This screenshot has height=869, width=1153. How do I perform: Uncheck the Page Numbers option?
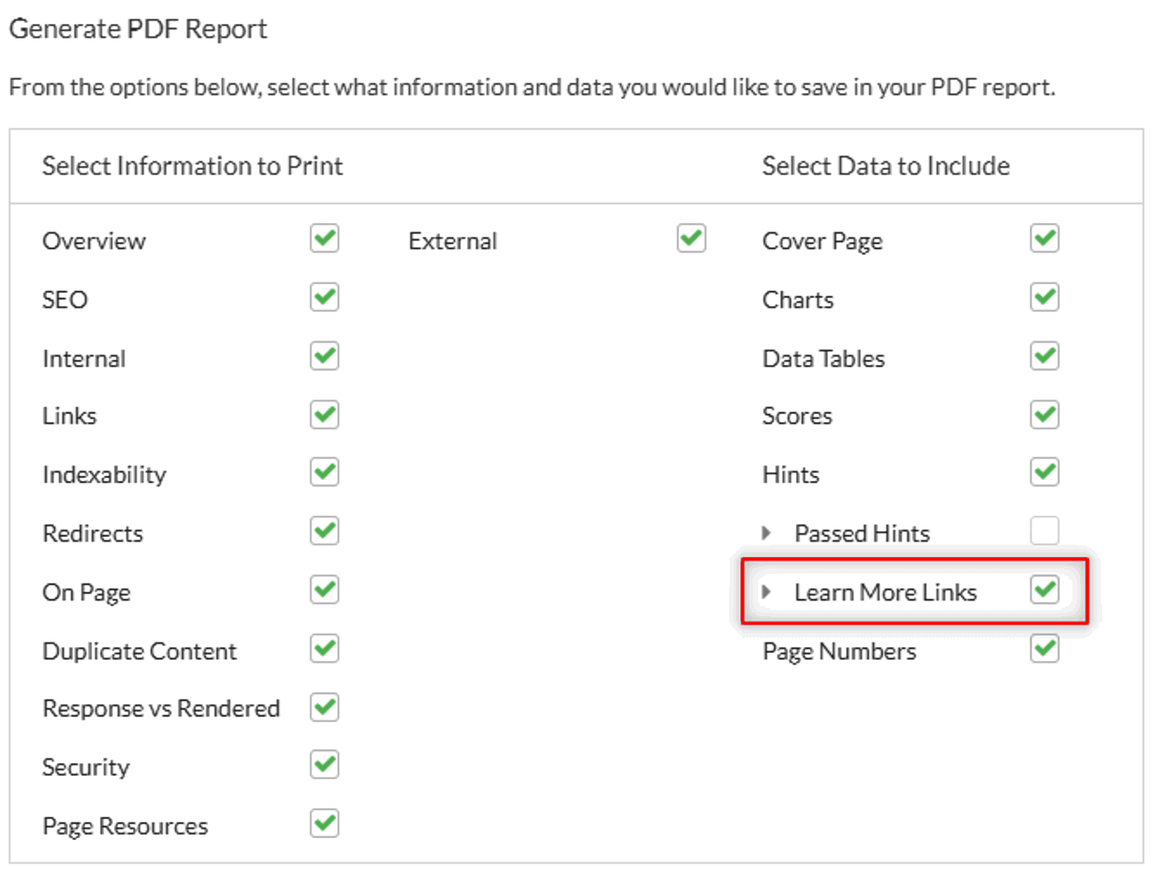[1044, 649]
